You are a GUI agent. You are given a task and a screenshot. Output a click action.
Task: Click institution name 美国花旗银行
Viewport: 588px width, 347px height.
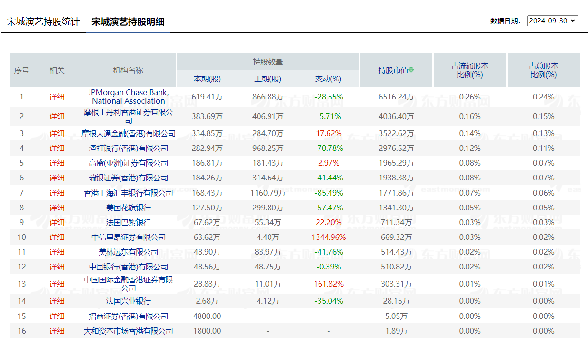coord(129,208)
